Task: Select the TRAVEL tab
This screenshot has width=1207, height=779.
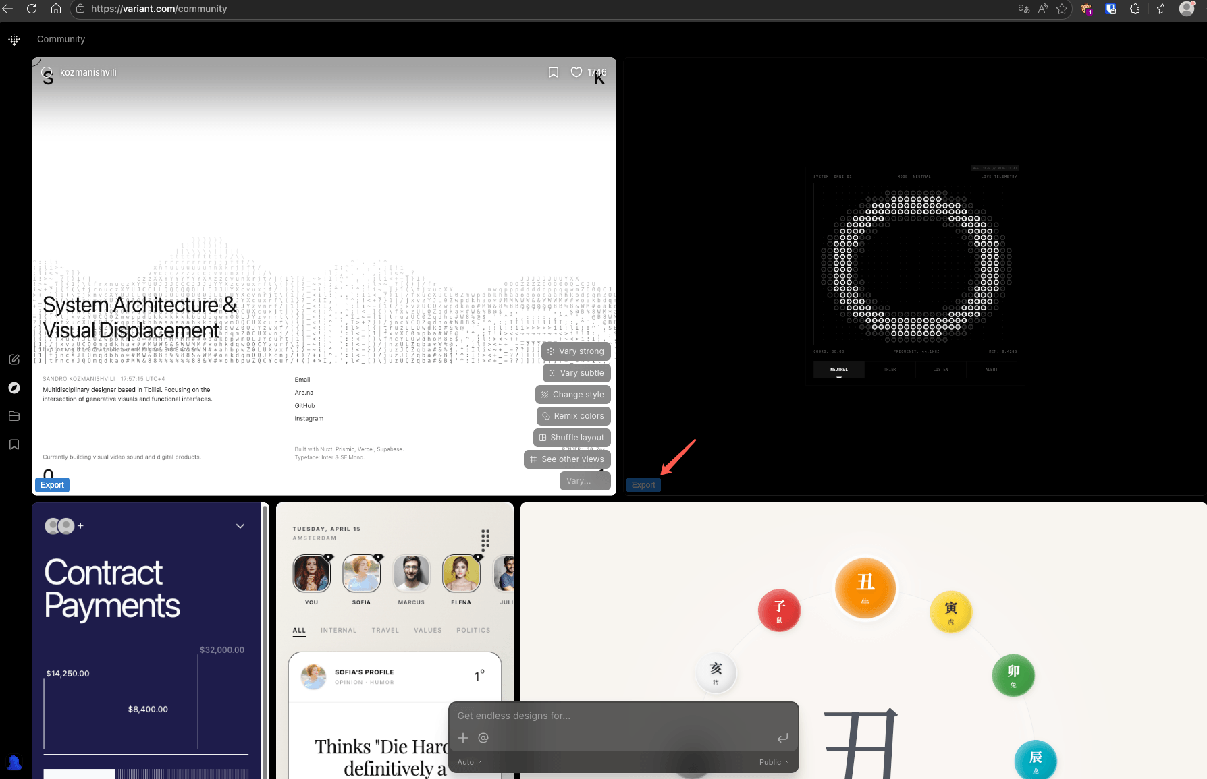Action: pyautogui.click(x=385, y=630)
